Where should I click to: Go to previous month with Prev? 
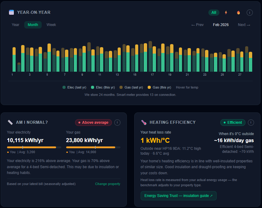(197, 25)
